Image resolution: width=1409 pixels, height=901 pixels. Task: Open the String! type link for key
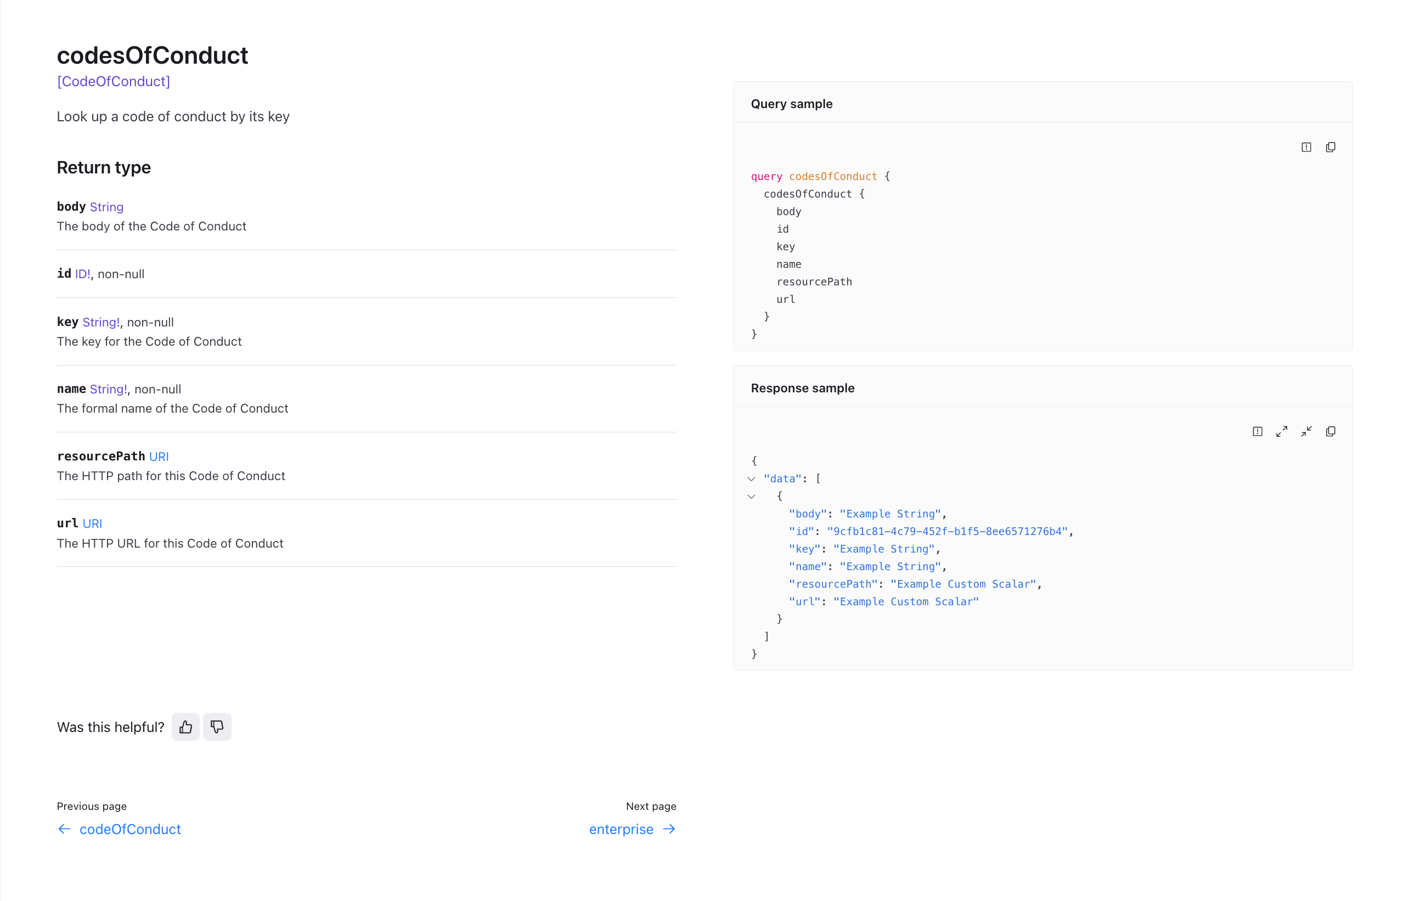coord(100,322)
